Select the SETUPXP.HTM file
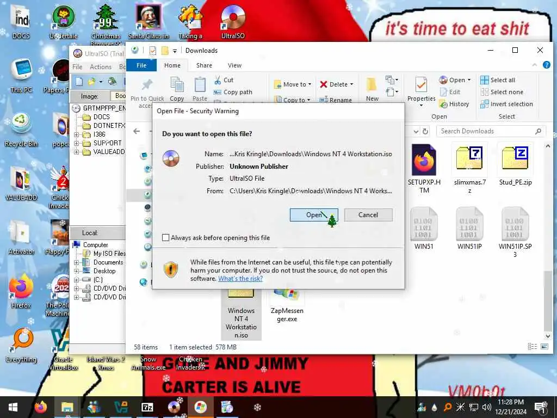Image resolution: width=557 pixels, height=418 pixels. coord(424,169)
